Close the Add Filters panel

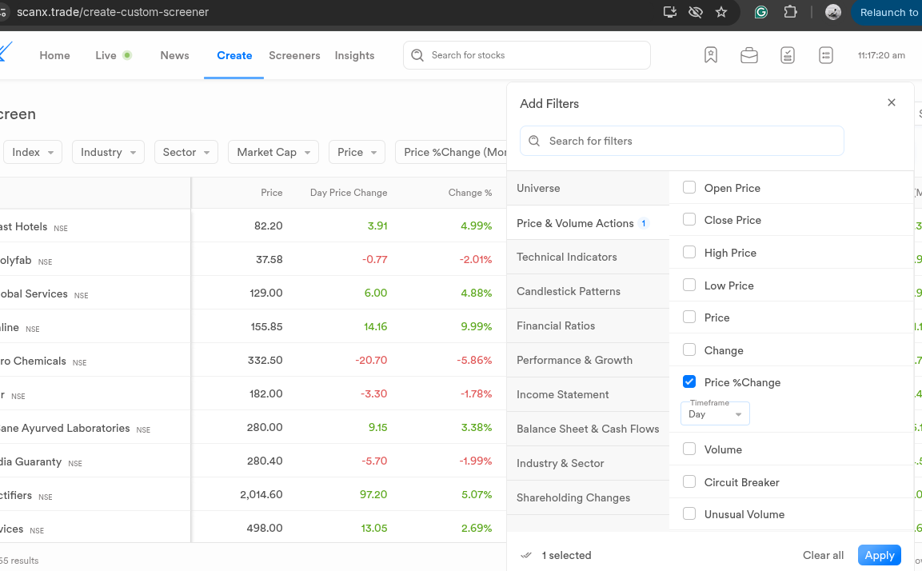coord(892,103)
